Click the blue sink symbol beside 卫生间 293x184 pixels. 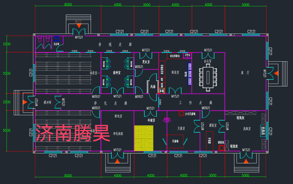coord(57,38)
